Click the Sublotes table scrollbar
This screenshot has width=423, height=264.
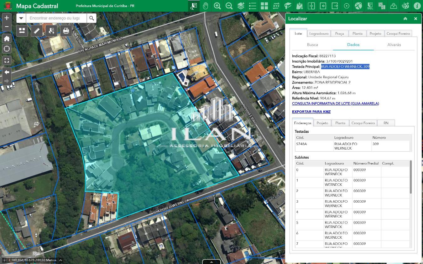(x=410, y=177)
